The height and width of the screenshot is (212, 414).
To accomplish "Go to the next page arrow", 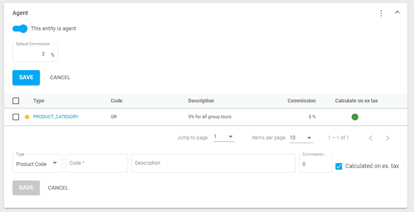I will (x=387, y=138).
